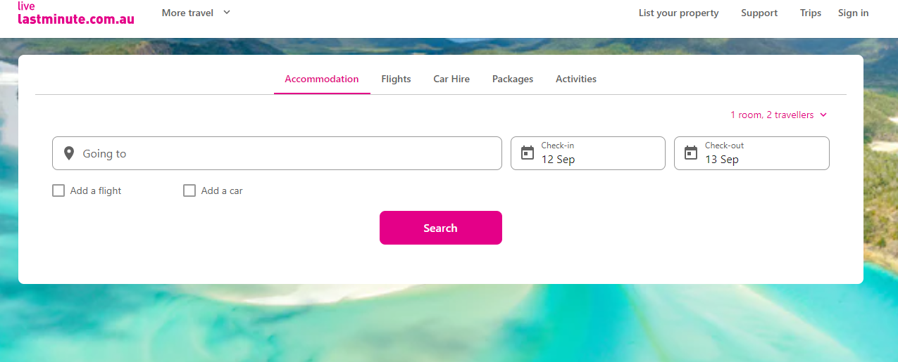
Task: Click the lastminute.com.au logo
Action: click(x=75, y=14)
